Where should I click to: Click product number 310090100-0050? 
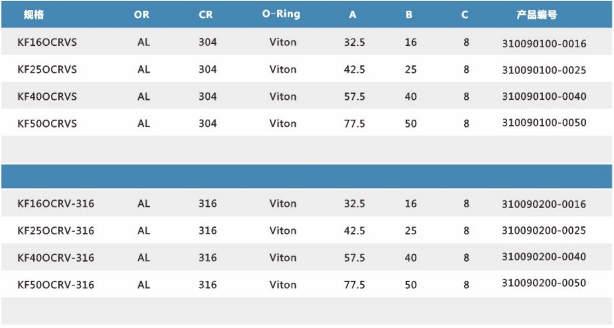pos(544,123)
